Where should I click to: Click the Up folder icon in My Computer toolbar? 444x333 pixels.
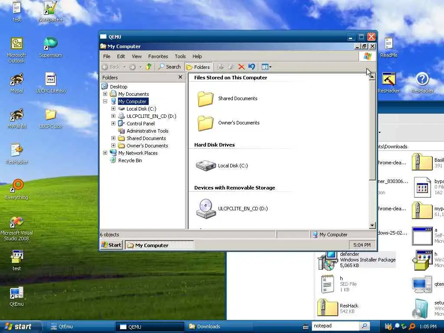point(148,67)
